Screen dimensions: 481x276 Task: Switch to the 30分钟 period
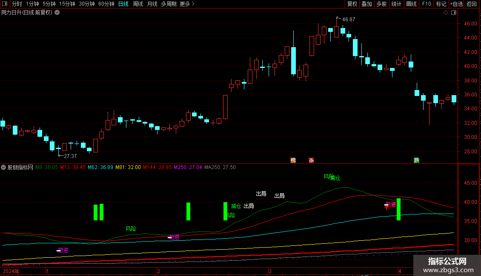pyautogui.click(x=87, y=4)
